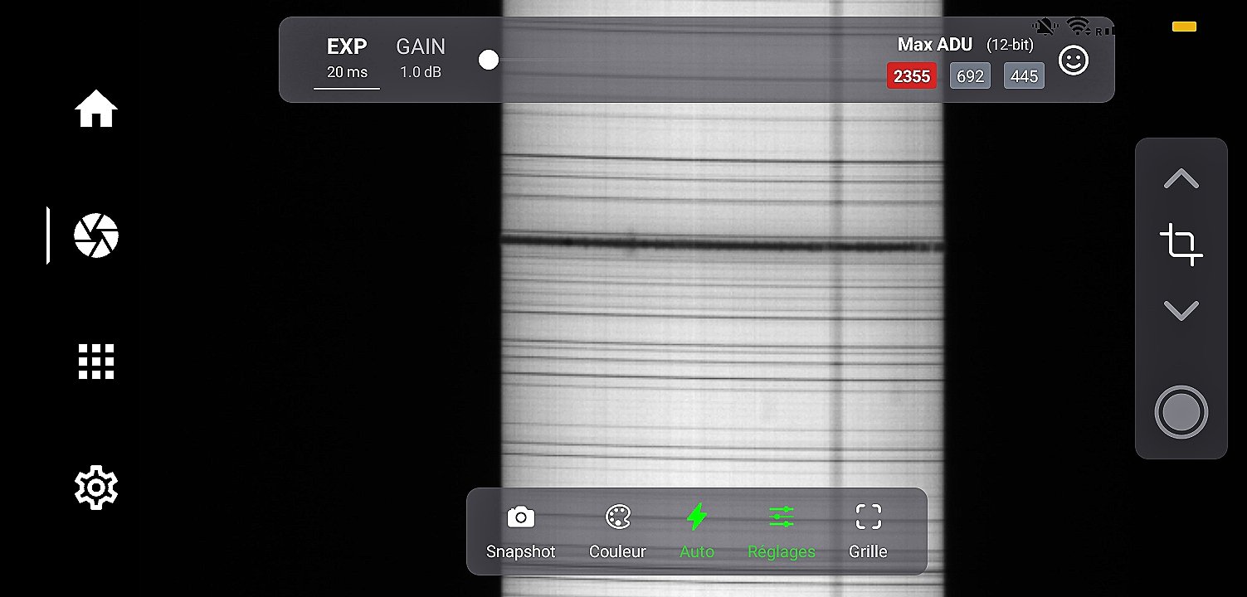Take a Snapshot
The height and width of the screenshot is (597, 1247).
(x=520, y=531)
